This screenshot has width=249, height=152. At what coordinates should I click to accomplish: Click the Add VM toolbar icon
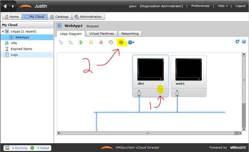coord(61,42)
